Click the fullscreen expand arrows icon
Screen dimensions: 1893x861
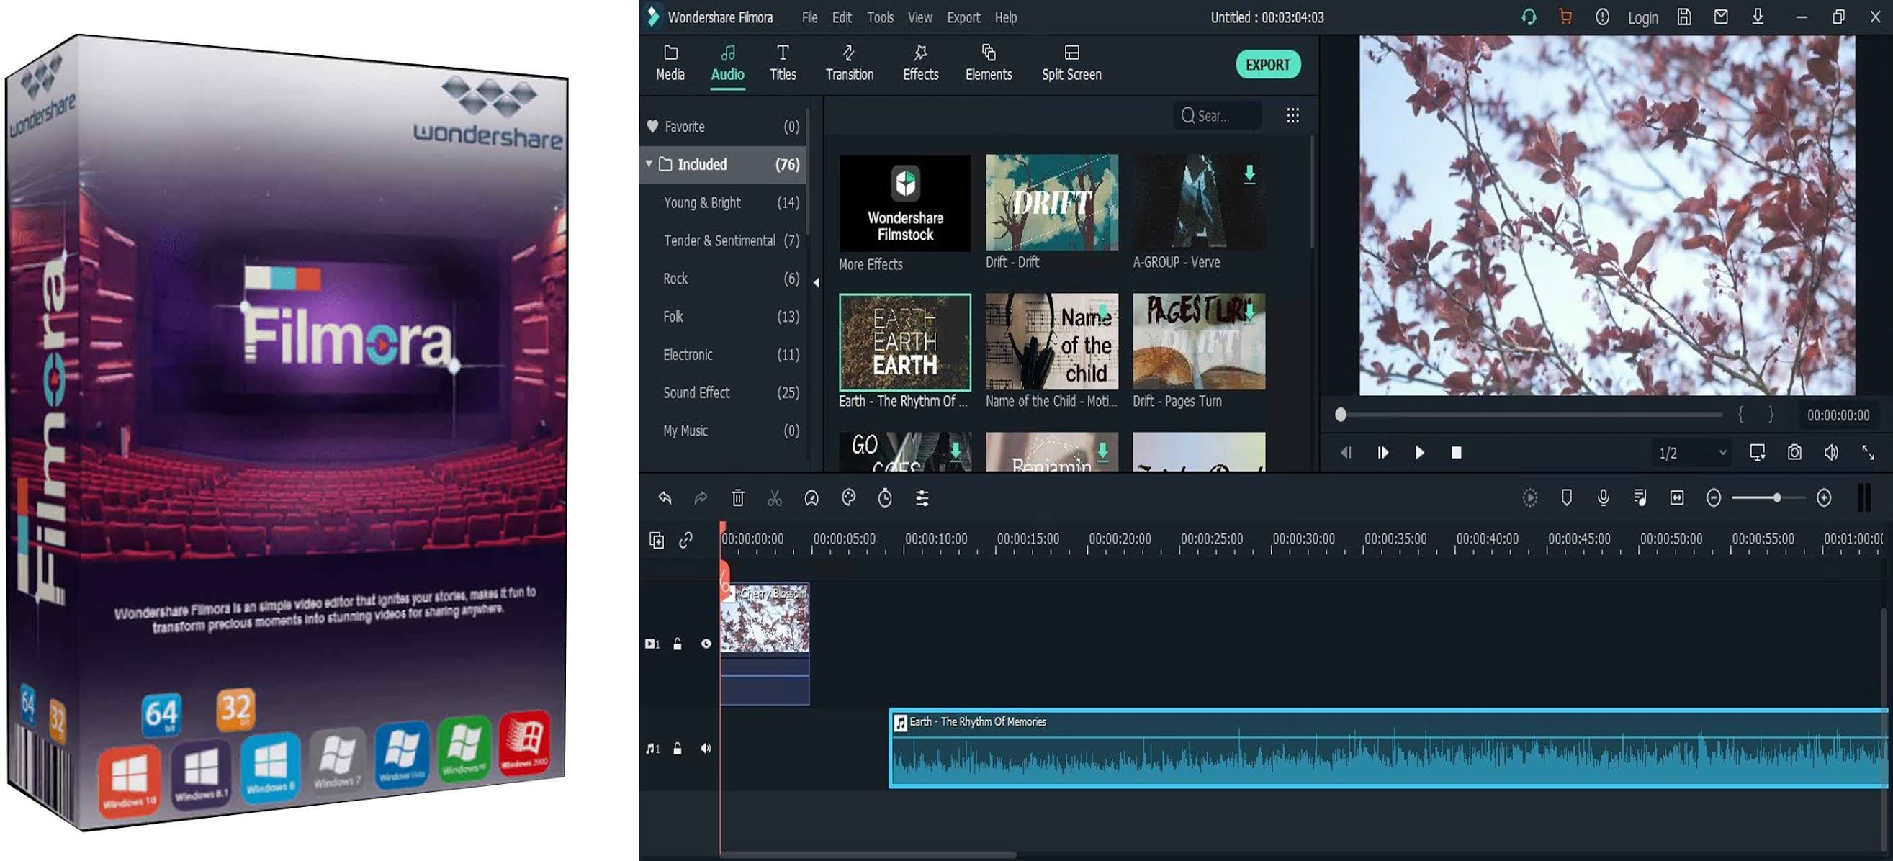click(x=1868, y=453)
